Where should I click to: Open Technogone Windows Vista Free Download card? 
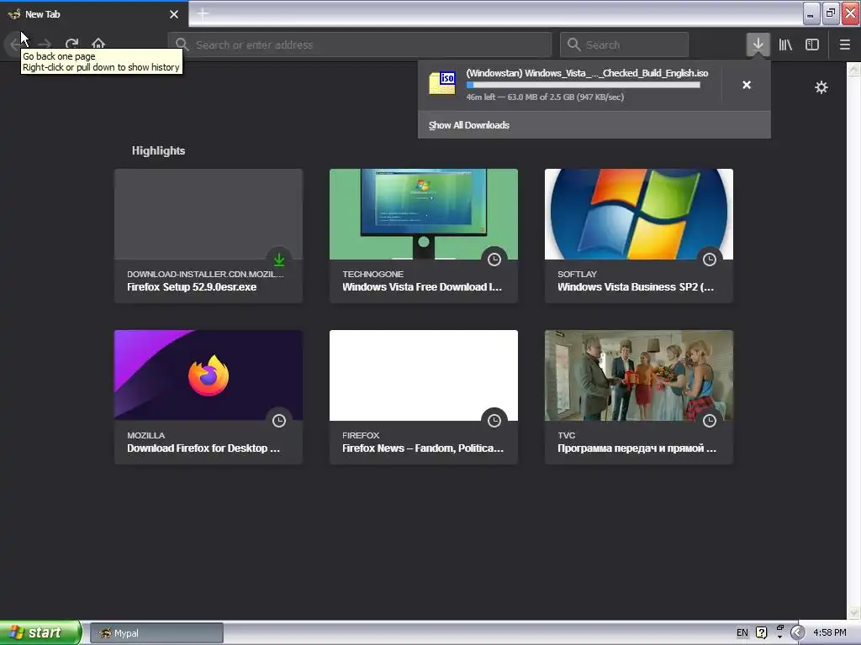pyautogui.click(x=424, y=236)
